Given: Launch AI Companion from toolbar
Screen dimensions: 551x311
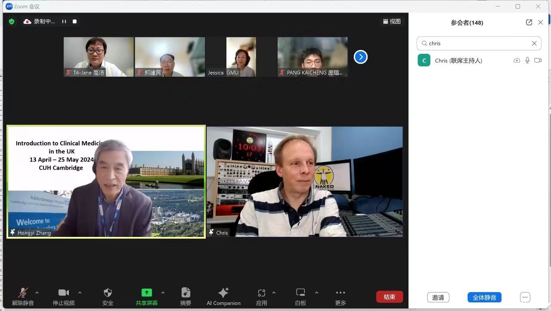Looking at the screenshot, I should click(x=223, y=293).
